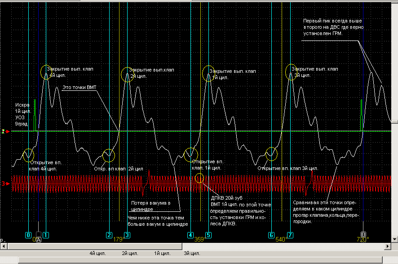
Task: Pick timeline marker 5
Action: [x=208, y=235]
